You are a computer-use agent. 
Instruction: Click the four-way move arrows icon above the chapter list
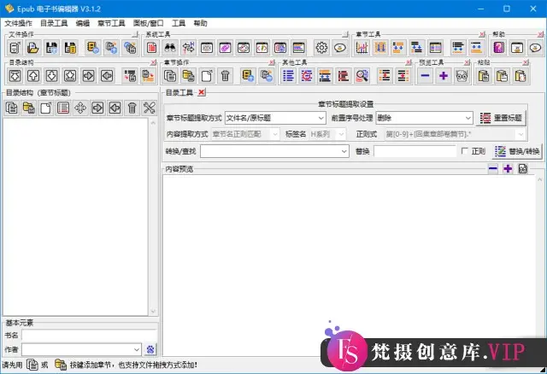point(80,108)
